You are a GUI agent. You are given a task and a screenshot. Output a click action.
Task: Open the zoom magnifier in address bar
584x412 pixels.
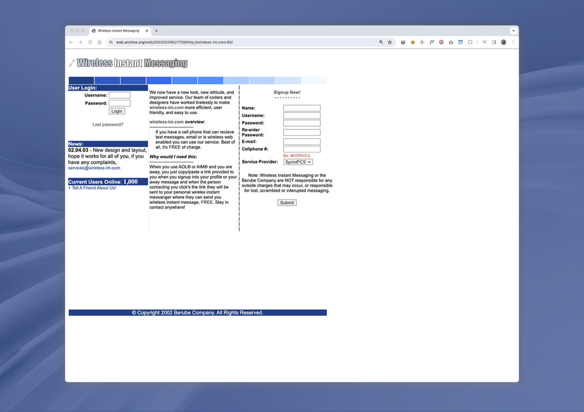click(381, 42)
